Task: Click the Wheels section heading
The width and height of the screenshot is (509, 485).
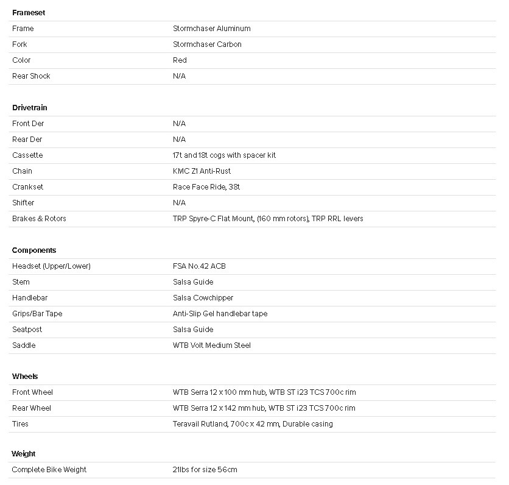Action: (25, 377)
